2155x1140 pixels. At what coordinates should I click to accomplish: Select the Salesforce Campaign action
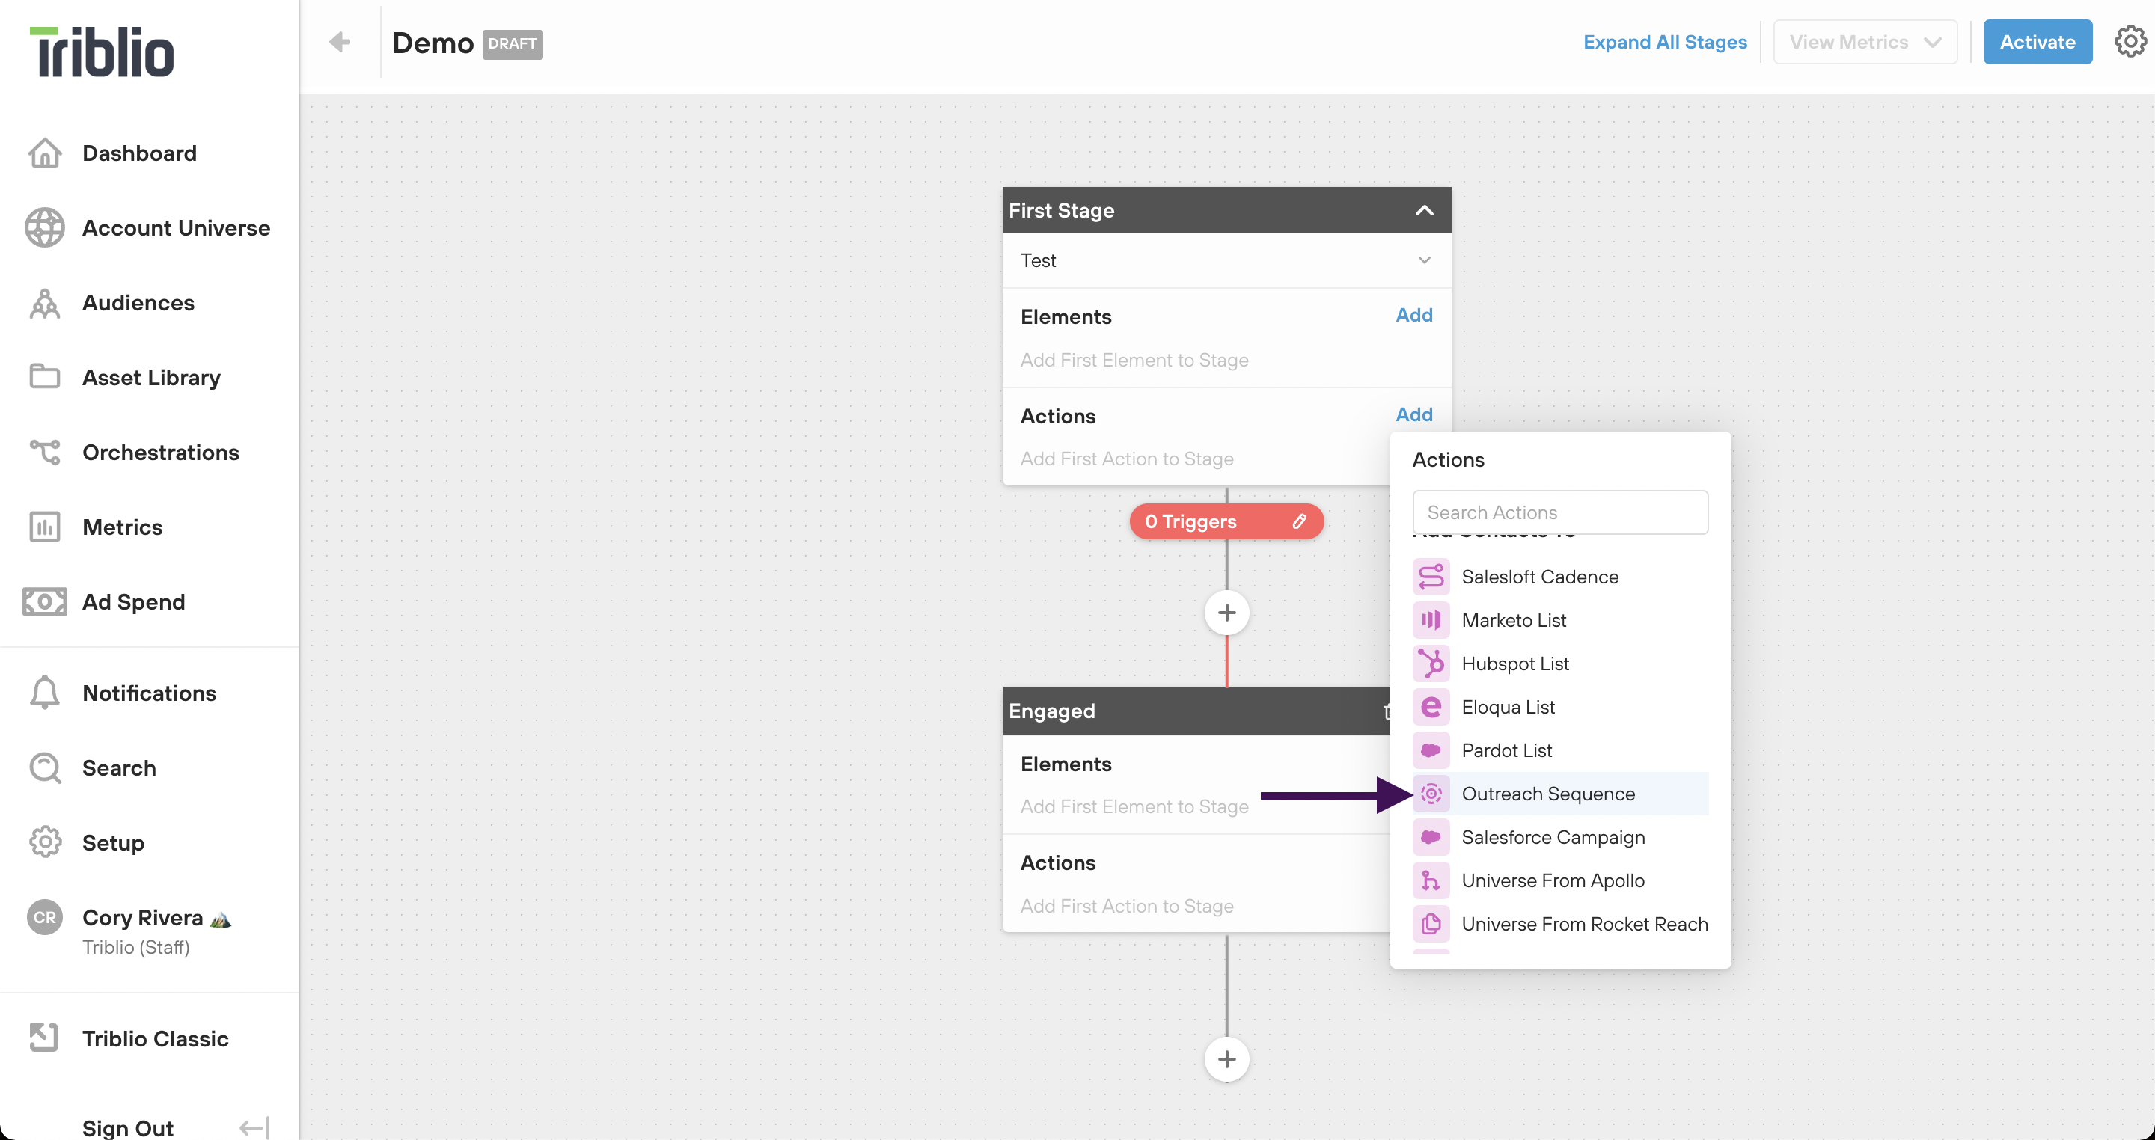tap(1553, 836)
